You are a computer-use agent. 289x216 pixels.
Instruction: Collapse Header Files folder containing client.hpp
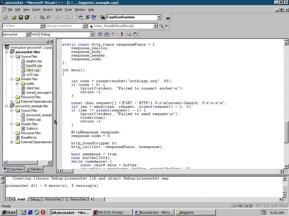click(12, 79)
